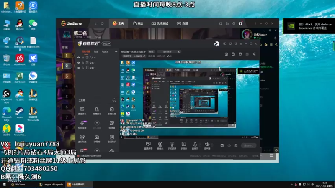The width and height of the screenshot is (335, 188).
Task: Toggle preview eye icon near settings gear
Action: (x=229, y=145)
